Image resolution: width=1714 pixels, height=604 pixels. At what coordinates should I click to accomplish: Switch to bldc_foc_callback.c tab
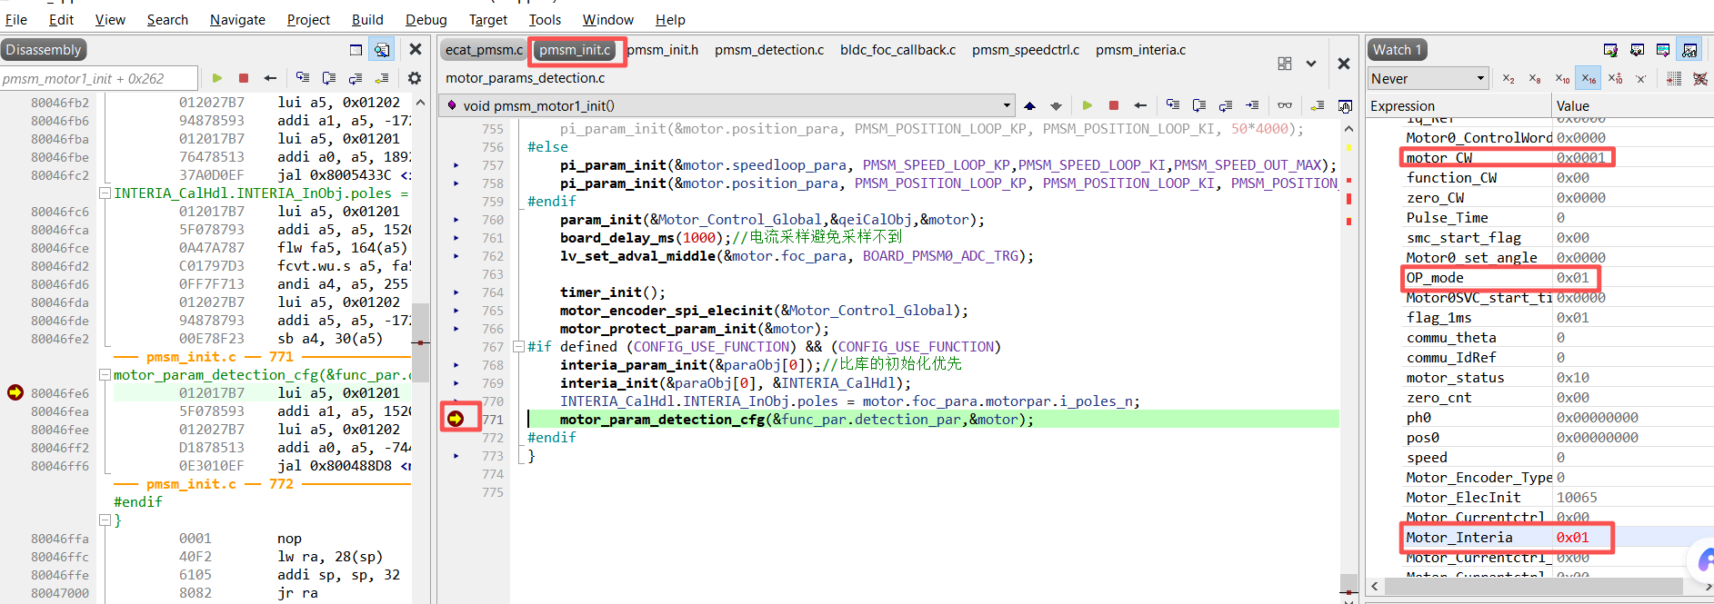tap(897, 50)
